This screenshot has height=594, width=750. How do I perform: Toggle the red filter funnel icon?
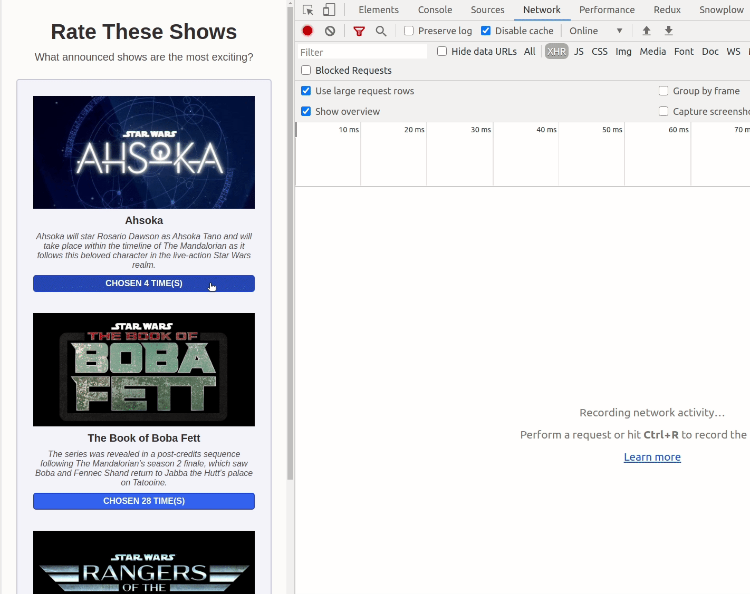pos(359,31)
